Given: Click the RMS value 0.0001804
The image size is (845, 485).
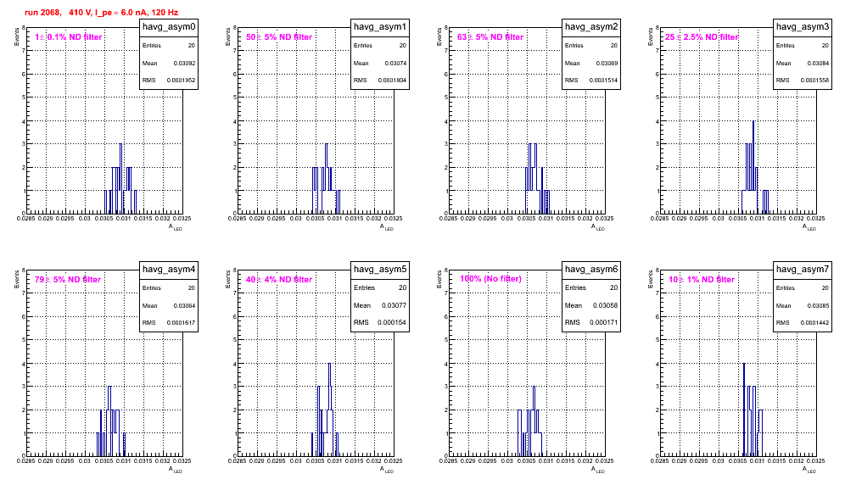Looking at the screenshot, I should pyautogui.click(x=392, y=81).
